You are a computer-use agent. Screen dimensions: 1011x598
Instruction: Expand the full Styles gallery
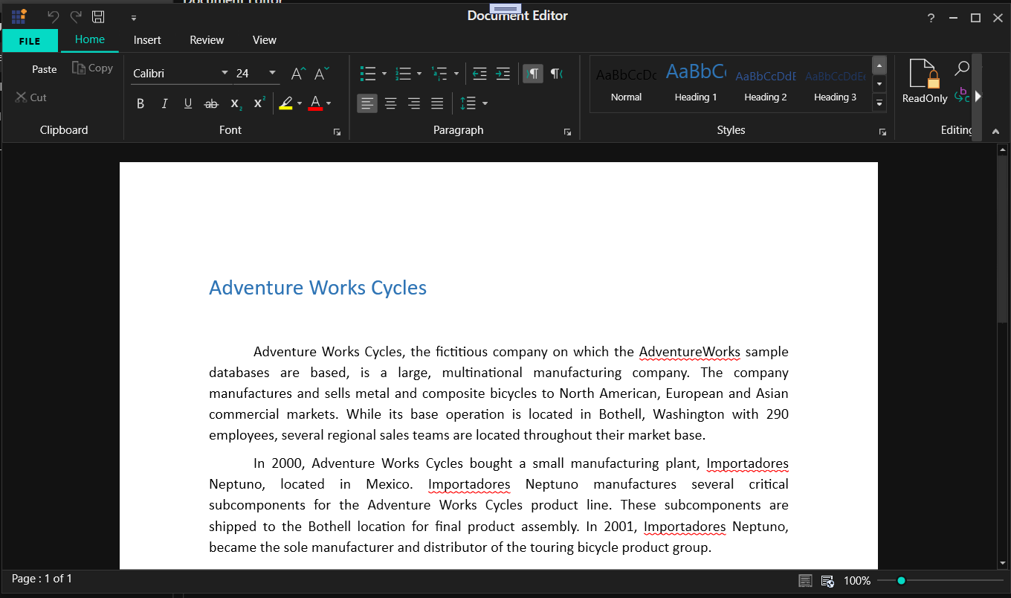pyautogui.click(x=879, y=103)
